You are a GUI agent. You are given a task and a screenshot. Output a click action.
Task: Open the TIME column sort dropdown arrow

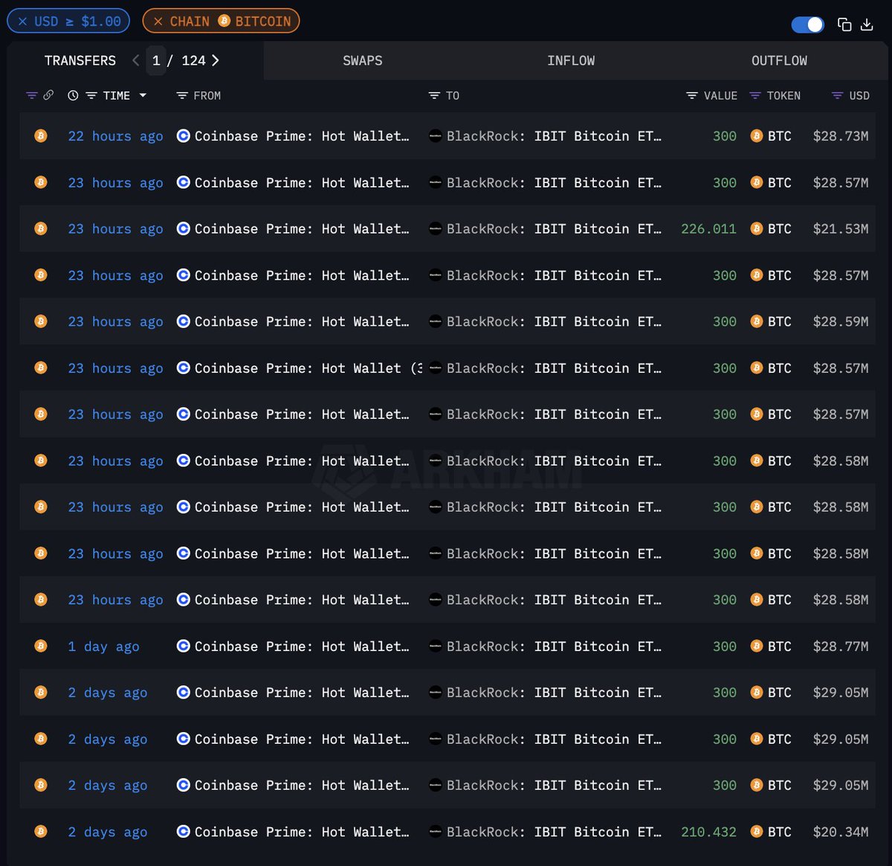click(144, 95)
